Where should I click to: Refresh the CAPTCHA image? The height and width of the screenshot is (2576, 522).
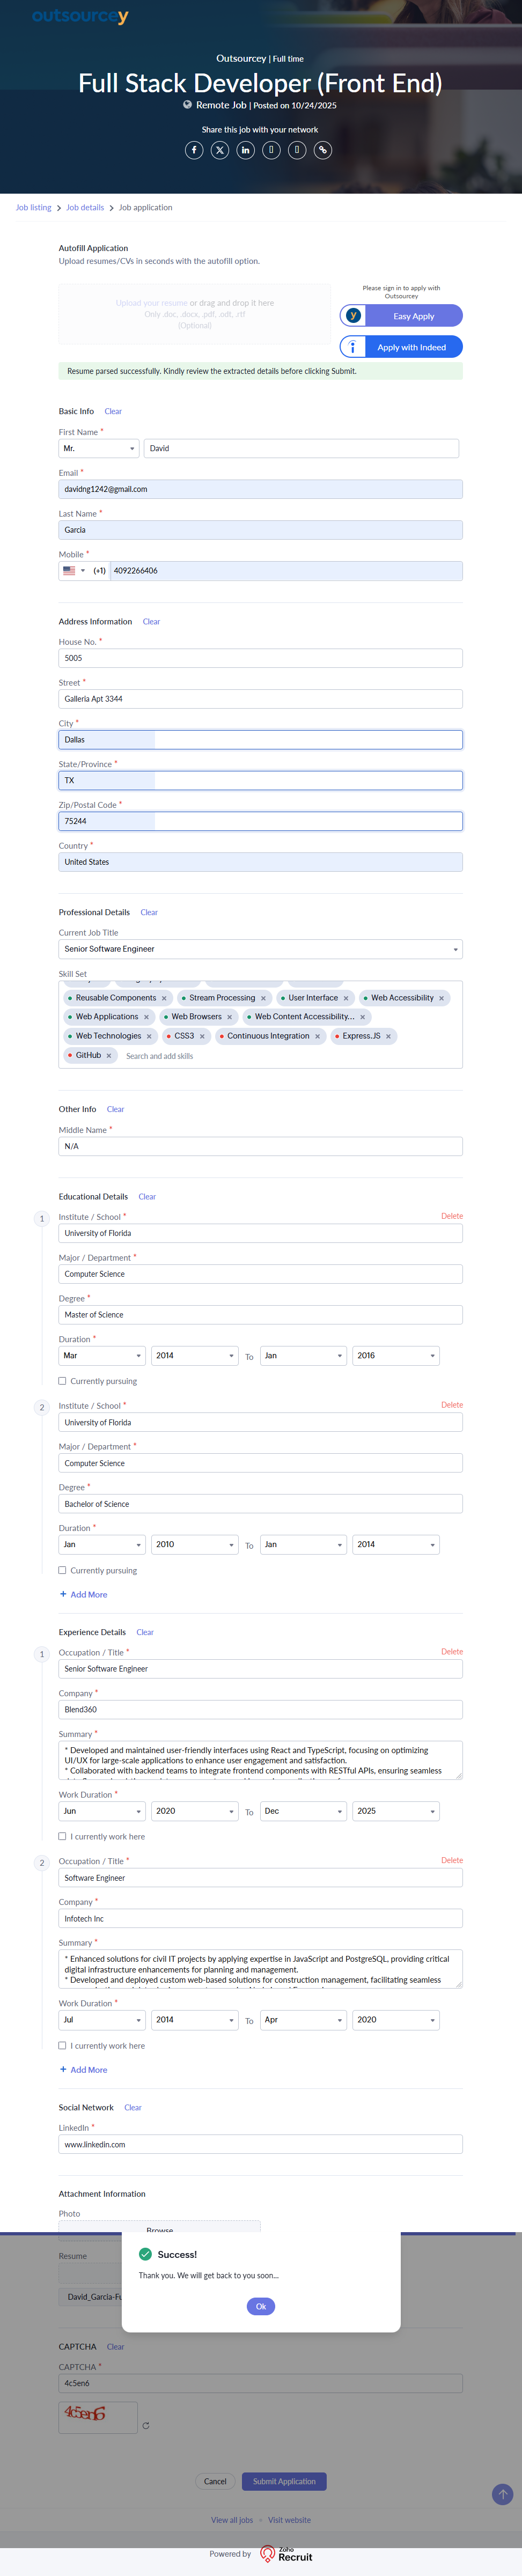(x=146, y=2426)
